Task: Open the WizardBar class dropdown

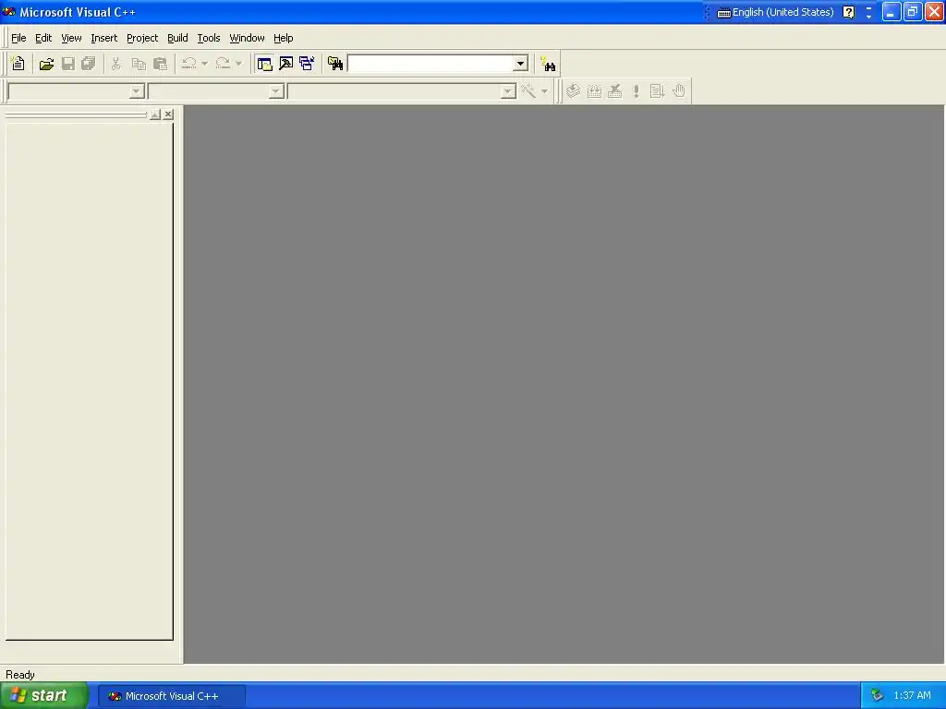Action: click(137, 91)
